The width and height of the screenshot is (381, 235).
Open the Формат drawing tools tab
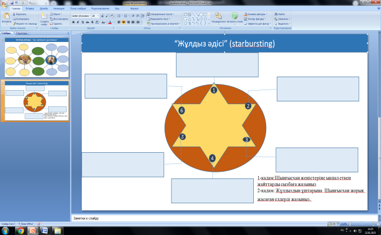click(134, 8)
